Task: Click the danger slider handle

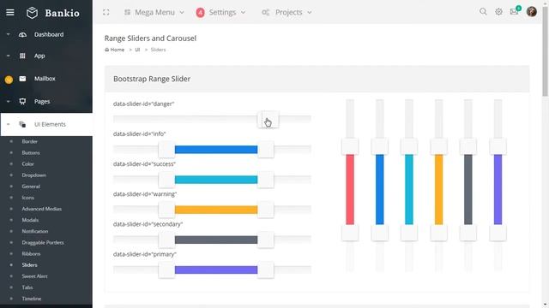Action: (268, 120)
